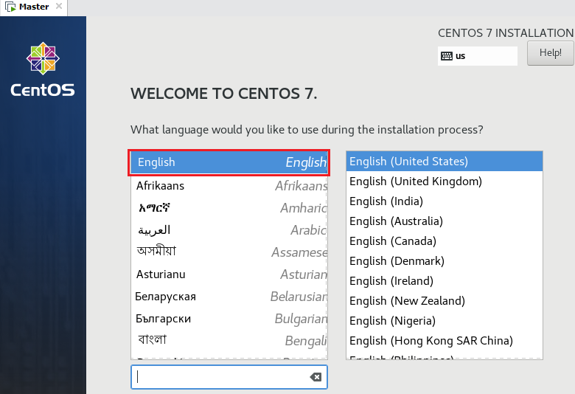Focus the language search input field
The image size is (575, 394).
coord(229,377)
